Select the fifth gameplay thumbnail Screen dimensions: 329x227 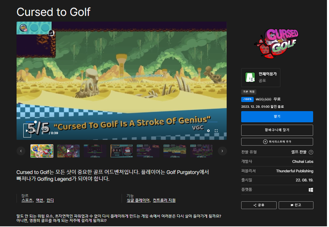tap(148, 151)
